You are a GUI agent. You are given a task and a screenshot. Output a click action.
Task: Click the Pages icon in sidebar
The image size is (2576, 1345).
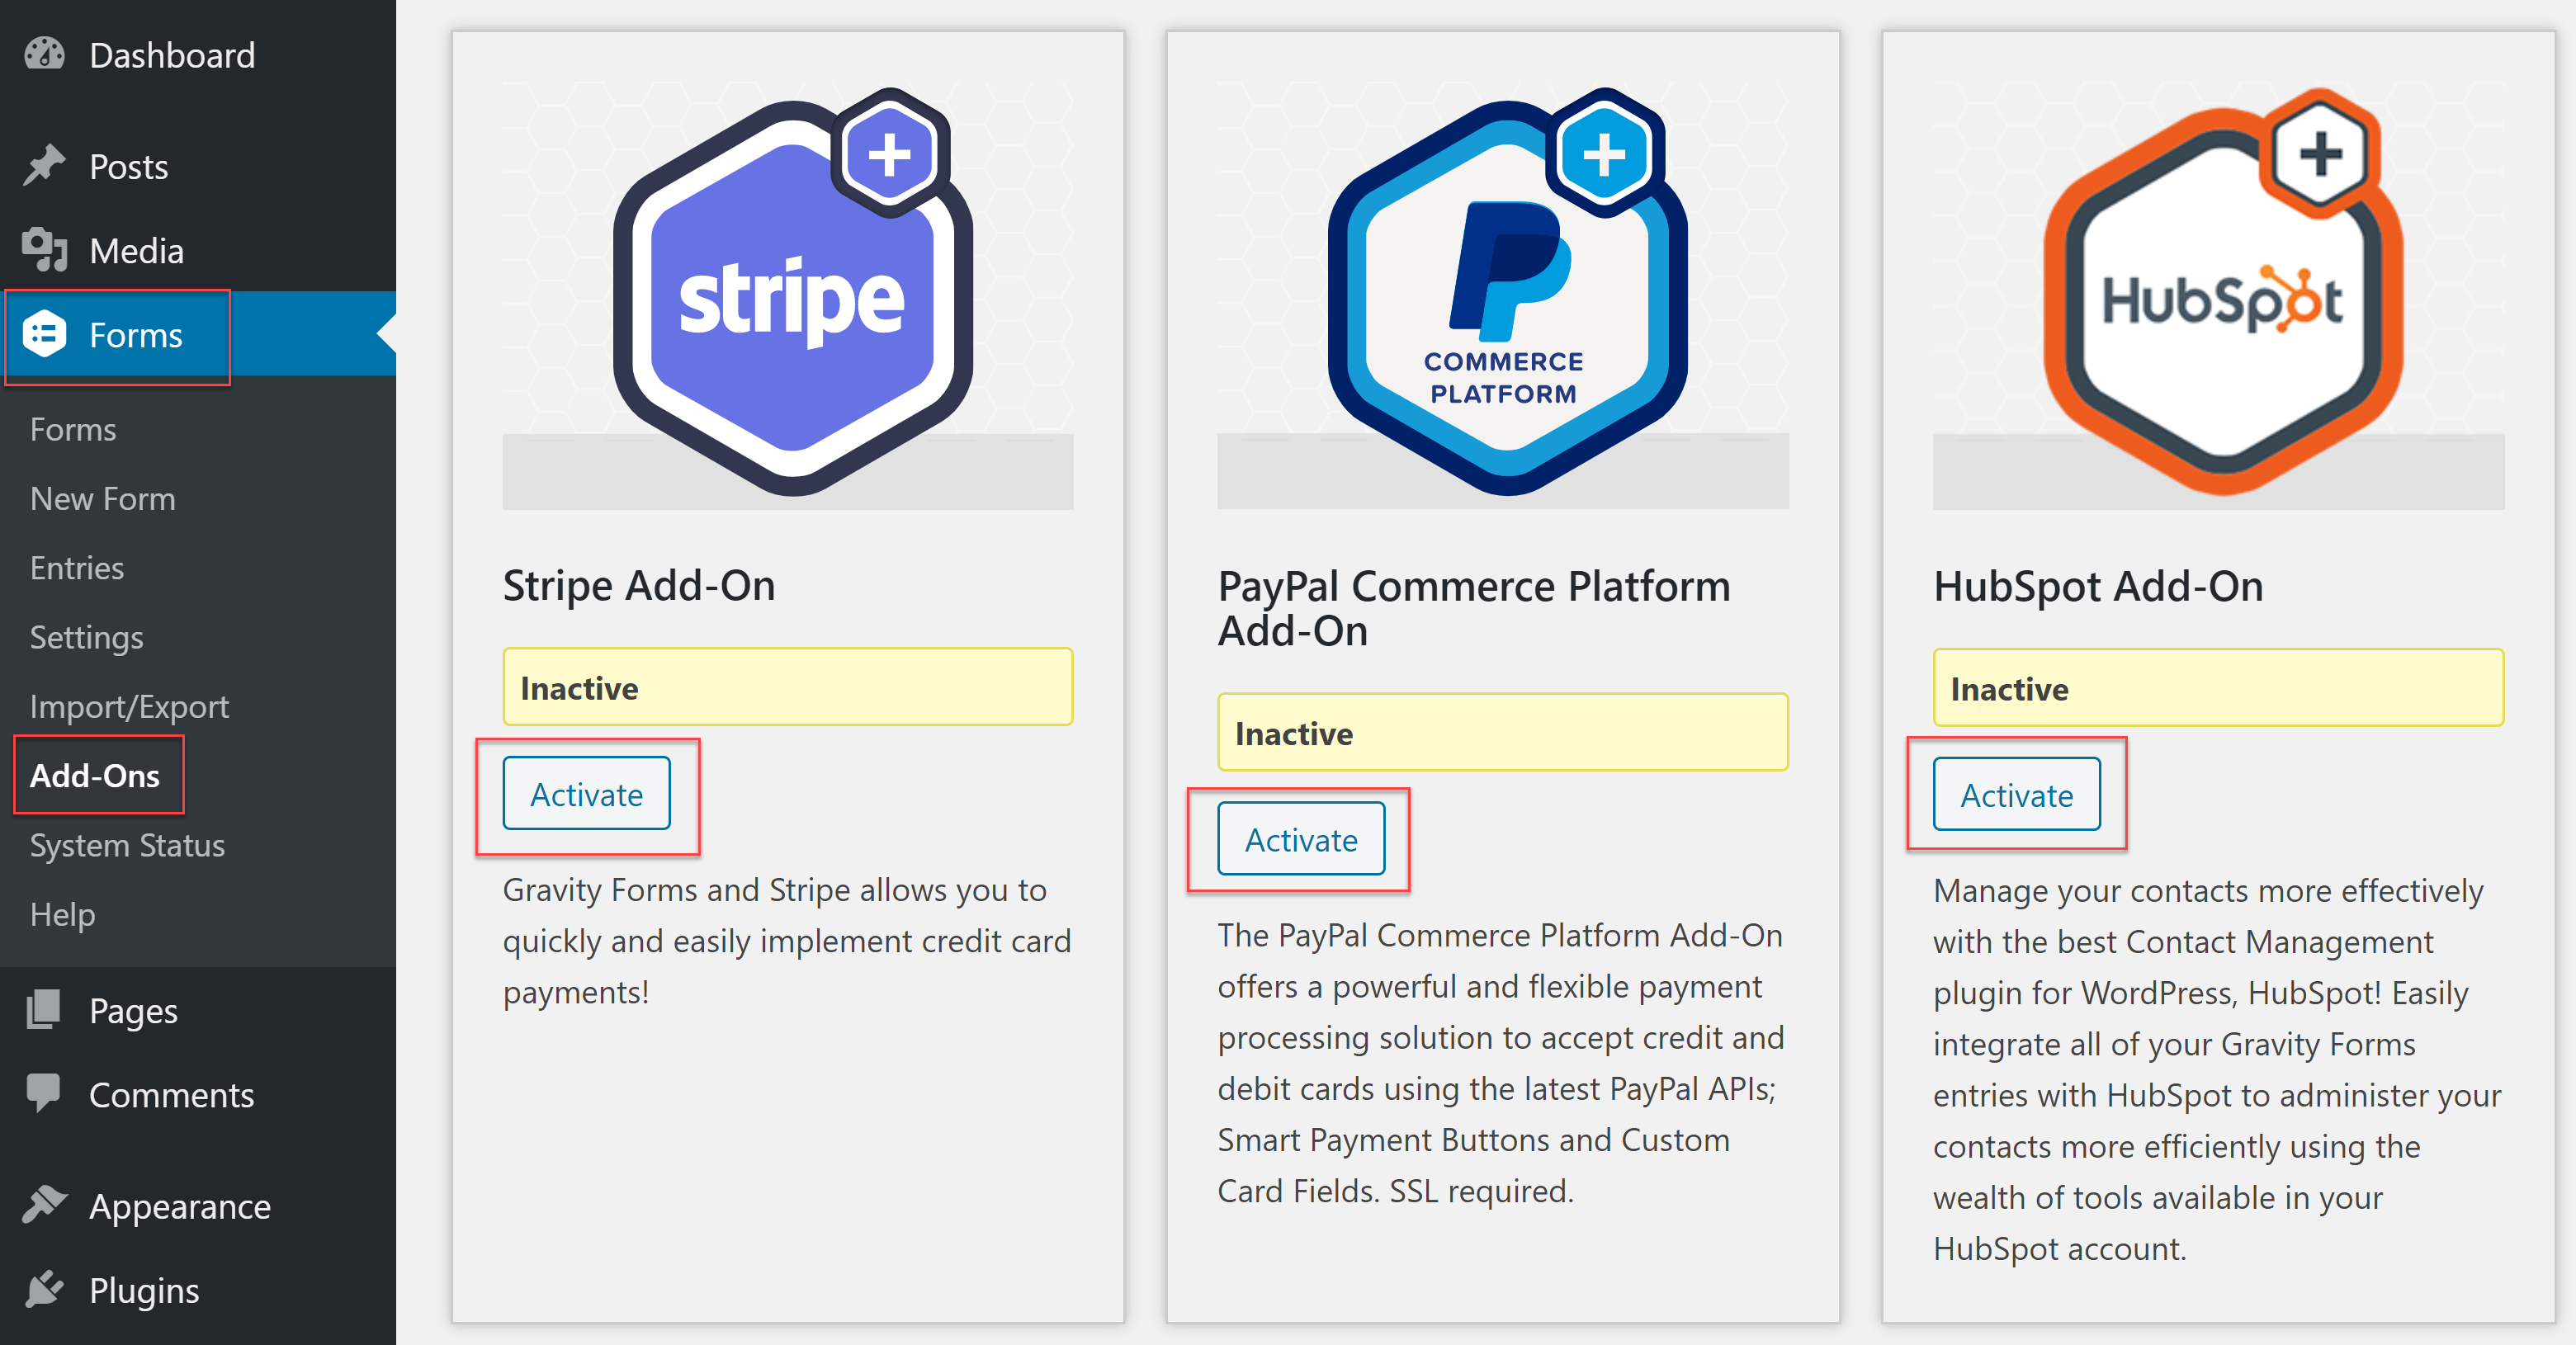coord(44,1010)
